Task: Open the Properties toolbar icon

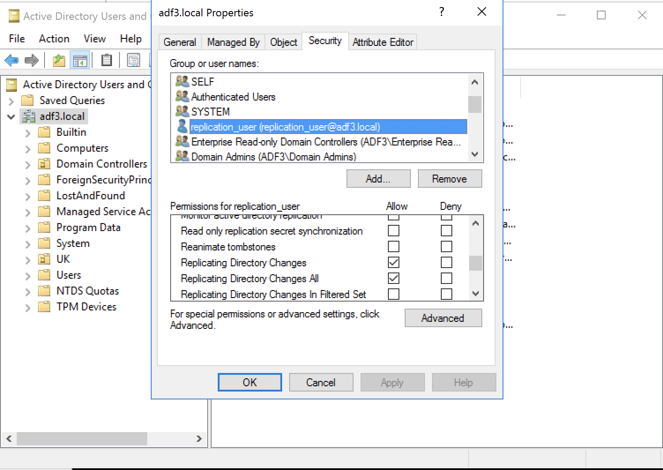Action: pos(134,60)
